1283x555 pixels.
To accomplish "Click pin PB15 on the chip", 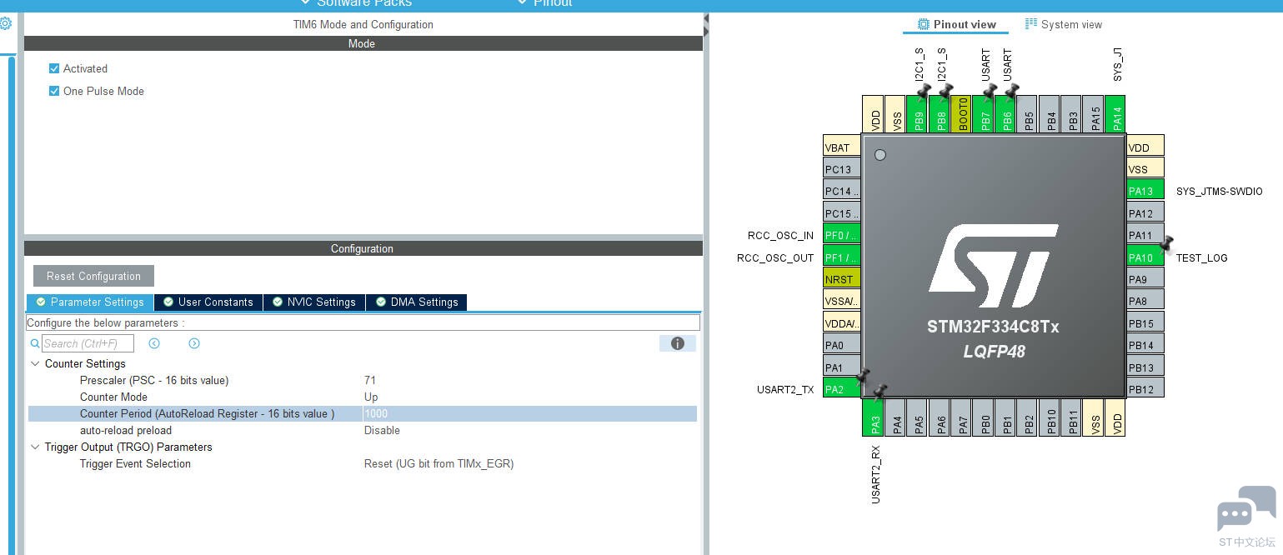I will click(1145, 323).
